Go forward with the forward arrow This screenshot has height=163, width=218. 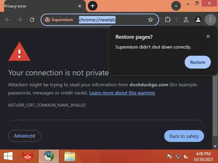(20, 20)
